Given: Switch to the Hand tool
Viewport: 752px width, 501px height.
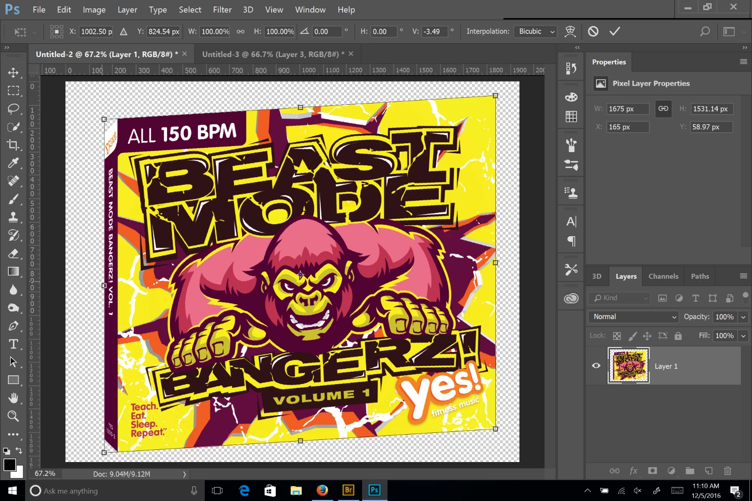Looking at the screenshot, I should [x=13, y=398].
